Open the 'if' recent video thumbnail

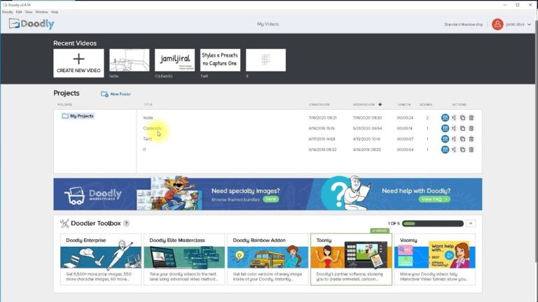pyautogui.click(x=265, y=60)
